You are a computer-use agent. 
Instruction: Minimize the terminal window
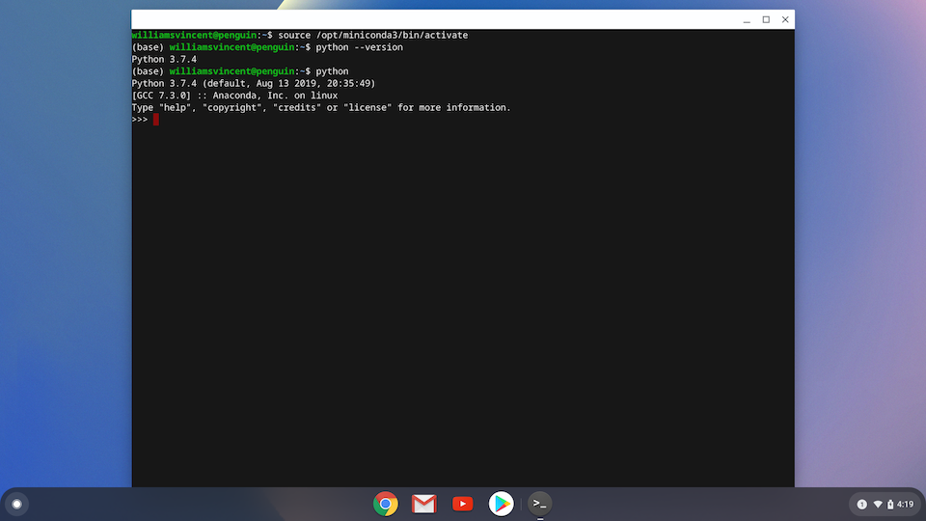[747, 19]
